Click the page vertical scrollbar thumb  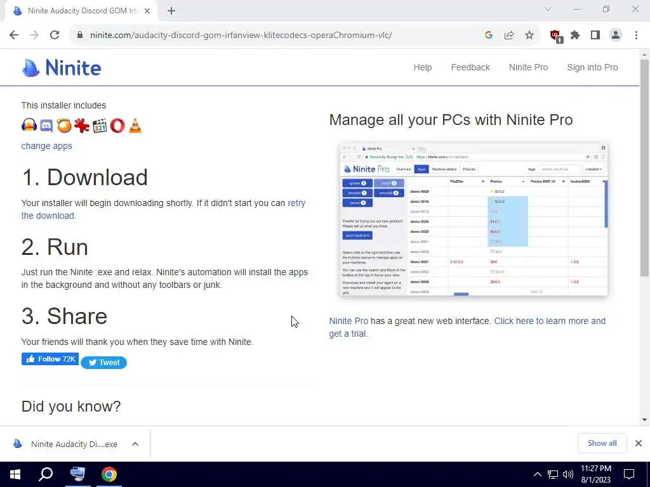coord(645,167)
